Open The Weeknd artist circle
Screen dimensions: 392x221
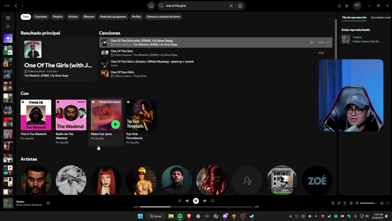coord(36,180)
